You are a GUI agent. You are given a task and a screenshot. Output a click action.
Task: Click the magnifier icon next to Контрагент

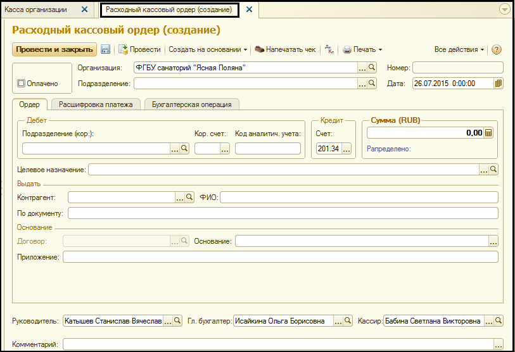click(189, 198)
